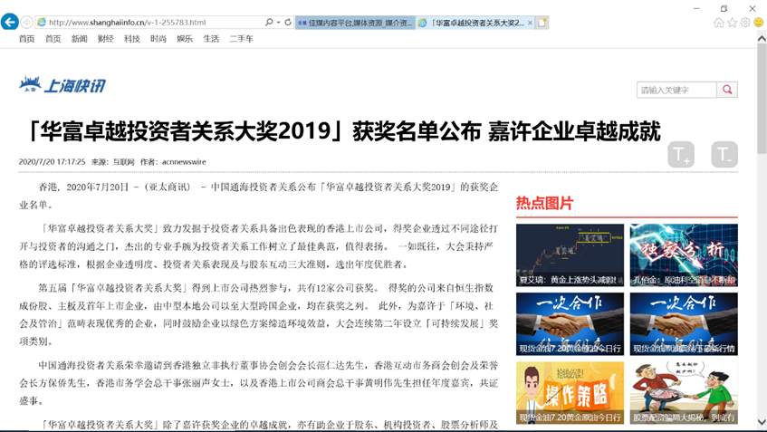The height and width of the screenshot is (432, 767).
Task: Click the 热点图片 section heading
Action: (544, 203)
